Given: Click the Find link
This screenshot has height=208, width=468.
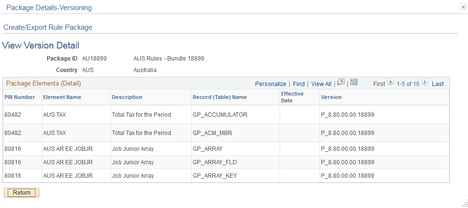Looking at the screenshot, I should (299, 84).
